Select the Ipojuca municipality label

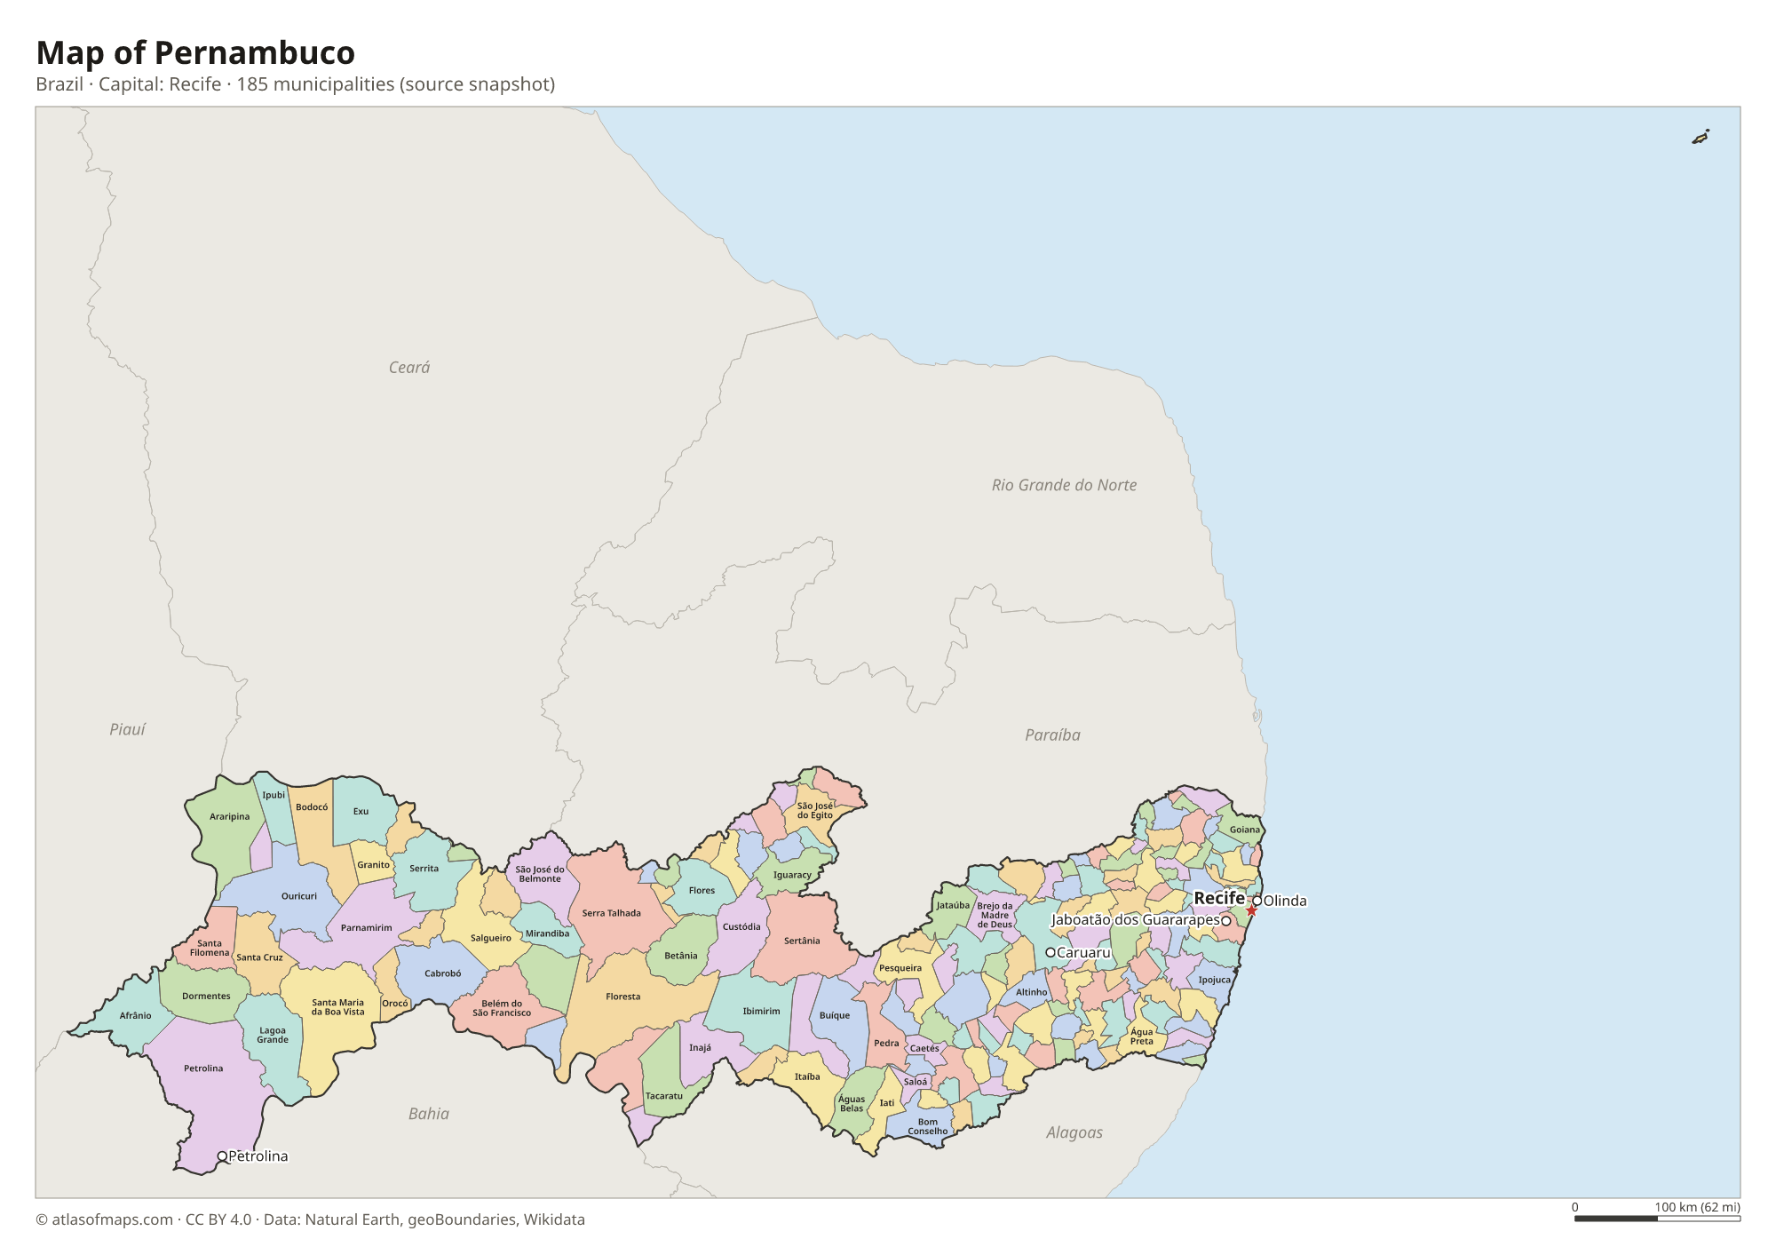pyautogui.click(x=1215, y=980)
